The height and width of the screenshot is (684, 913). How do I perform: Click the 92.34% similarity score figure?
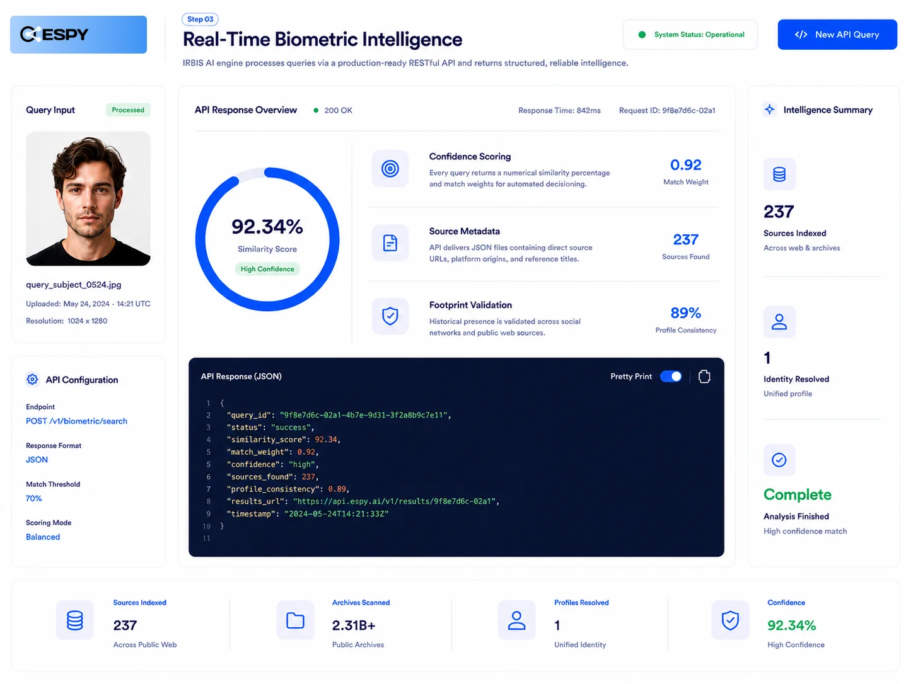(x=267, y=226)
